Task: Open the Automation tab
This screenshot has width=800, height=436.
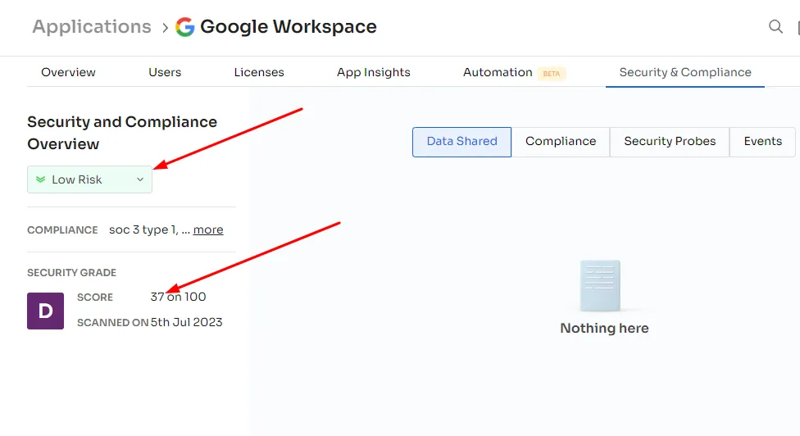Action: [498, 72]
